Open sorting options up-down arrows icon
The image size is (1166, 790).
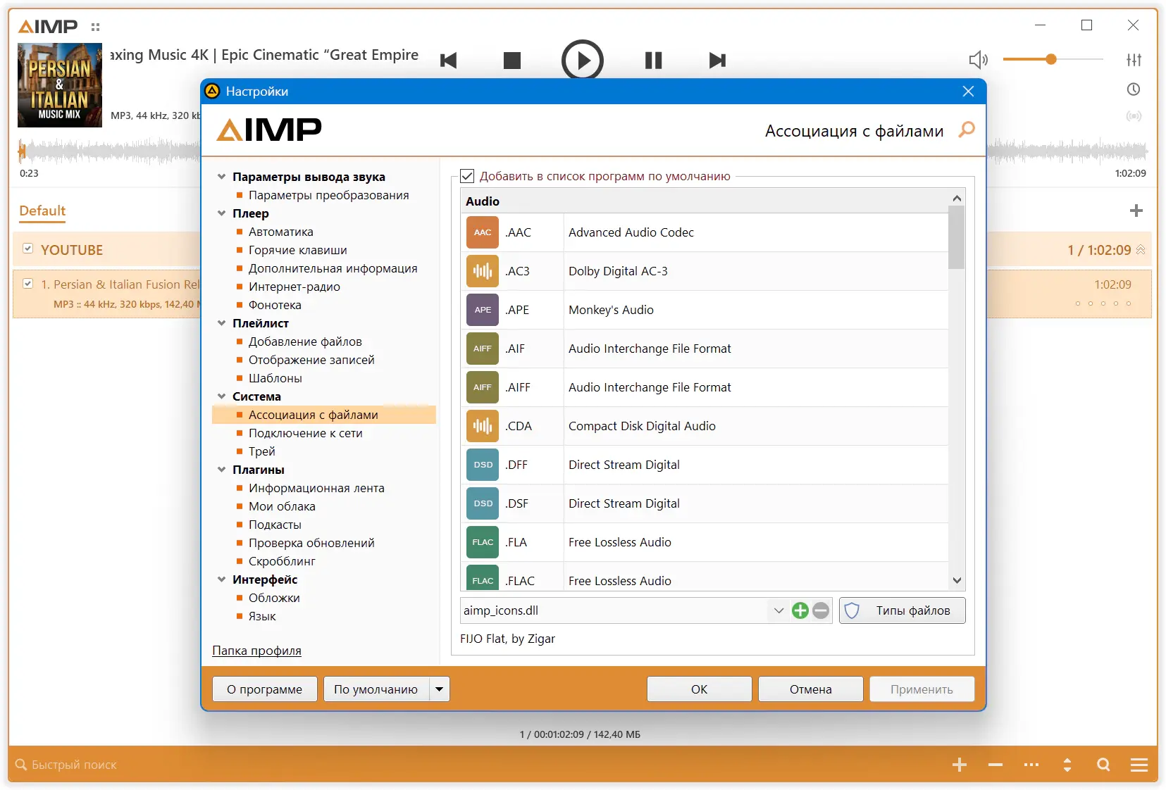pyautogui.click(x=1067, y=765)
